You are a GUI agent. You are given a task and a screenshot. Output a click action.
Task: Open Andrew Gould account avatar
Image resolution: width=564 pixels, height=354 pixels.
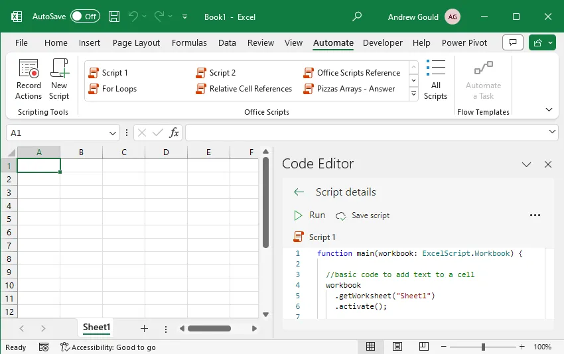pyautogui.click(x=452, y=17)
